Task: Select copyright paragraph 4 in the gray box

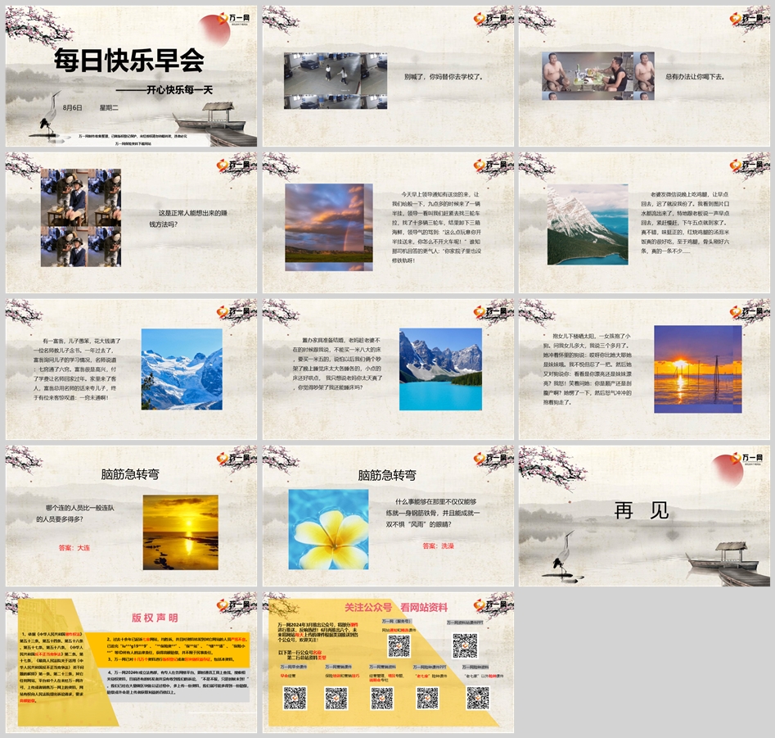Action: pyautogui.click(x=178, y=681)
